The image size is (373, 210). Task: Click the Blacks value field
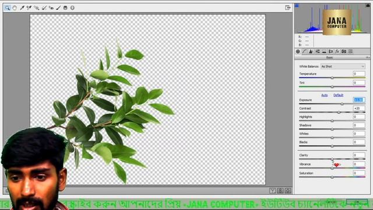coord(359,142)
